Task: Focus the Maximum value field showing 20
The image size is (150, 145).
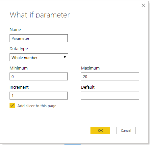Action: click(x=110, y=76)
